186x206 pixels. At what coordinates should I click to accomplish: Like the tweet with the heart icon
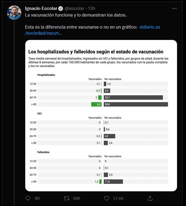(107, 198)
